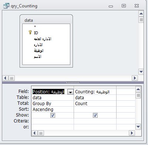Screen dimensions: 148x145
Task: Click the Ascending sort cell
Action: (x=53, y=110)
